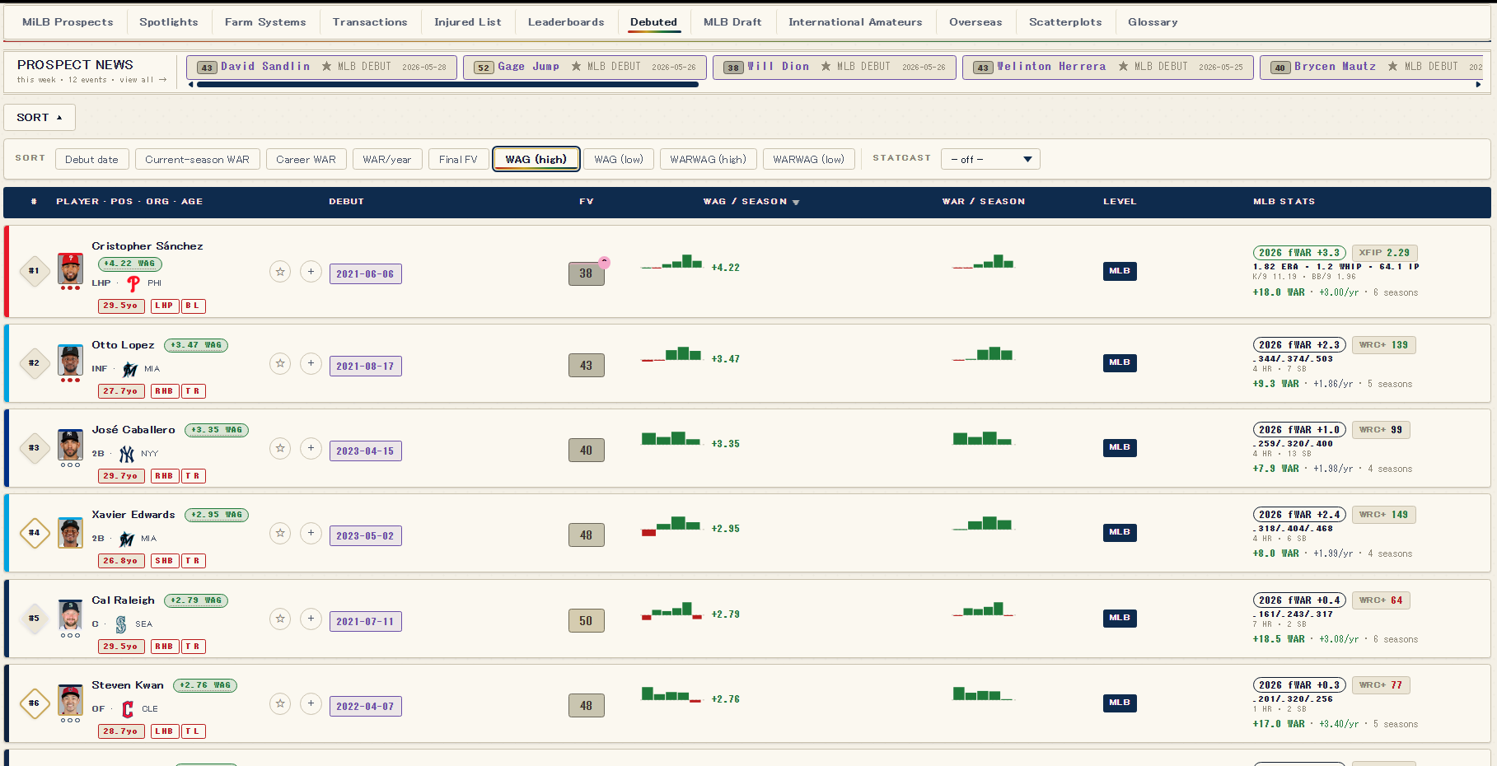1497x766 pixels.
Task: Open the Leaderboards tab
Action: tap(566, 22)
